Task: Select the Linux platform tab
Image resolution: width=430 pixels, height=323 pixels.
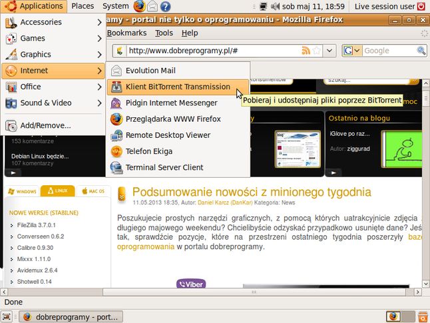Action: (58, 190)
